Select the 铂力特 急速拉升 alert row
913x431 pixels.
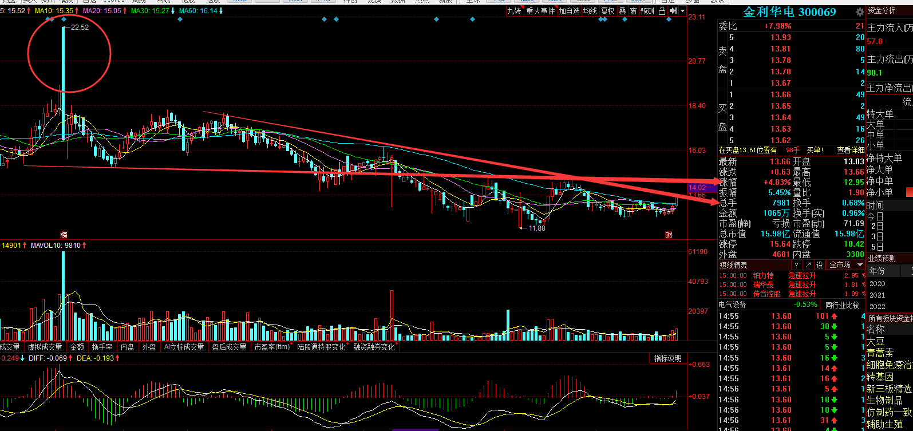(792, 276)
